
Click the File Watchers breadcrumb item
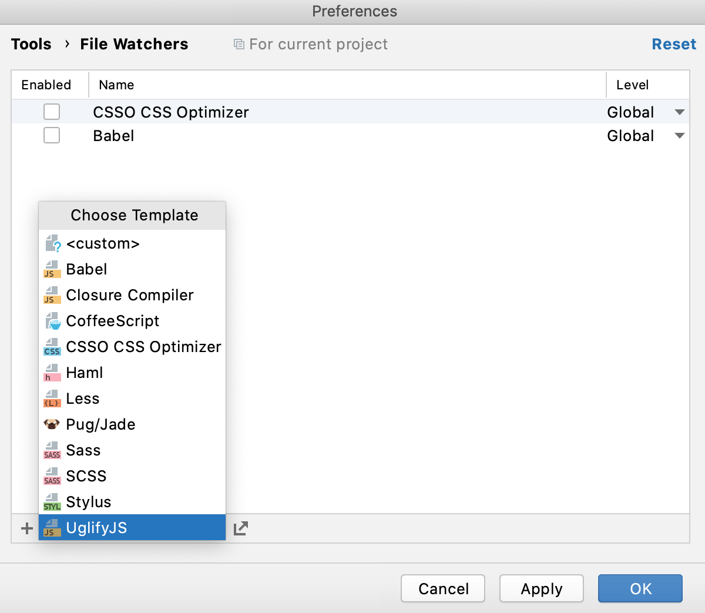(x=134, y=44)
